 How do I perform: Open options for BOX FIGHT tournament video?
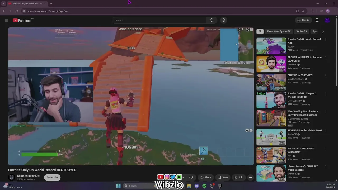[326, 149]
